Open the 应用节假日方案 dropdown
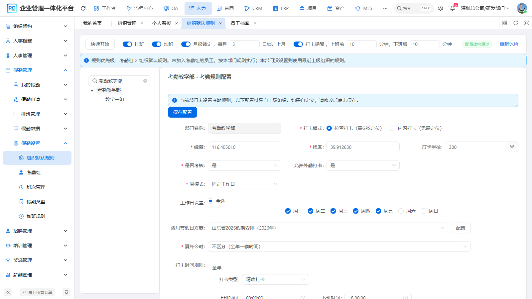The image size is (532, 299). click(x=328, y=228)
